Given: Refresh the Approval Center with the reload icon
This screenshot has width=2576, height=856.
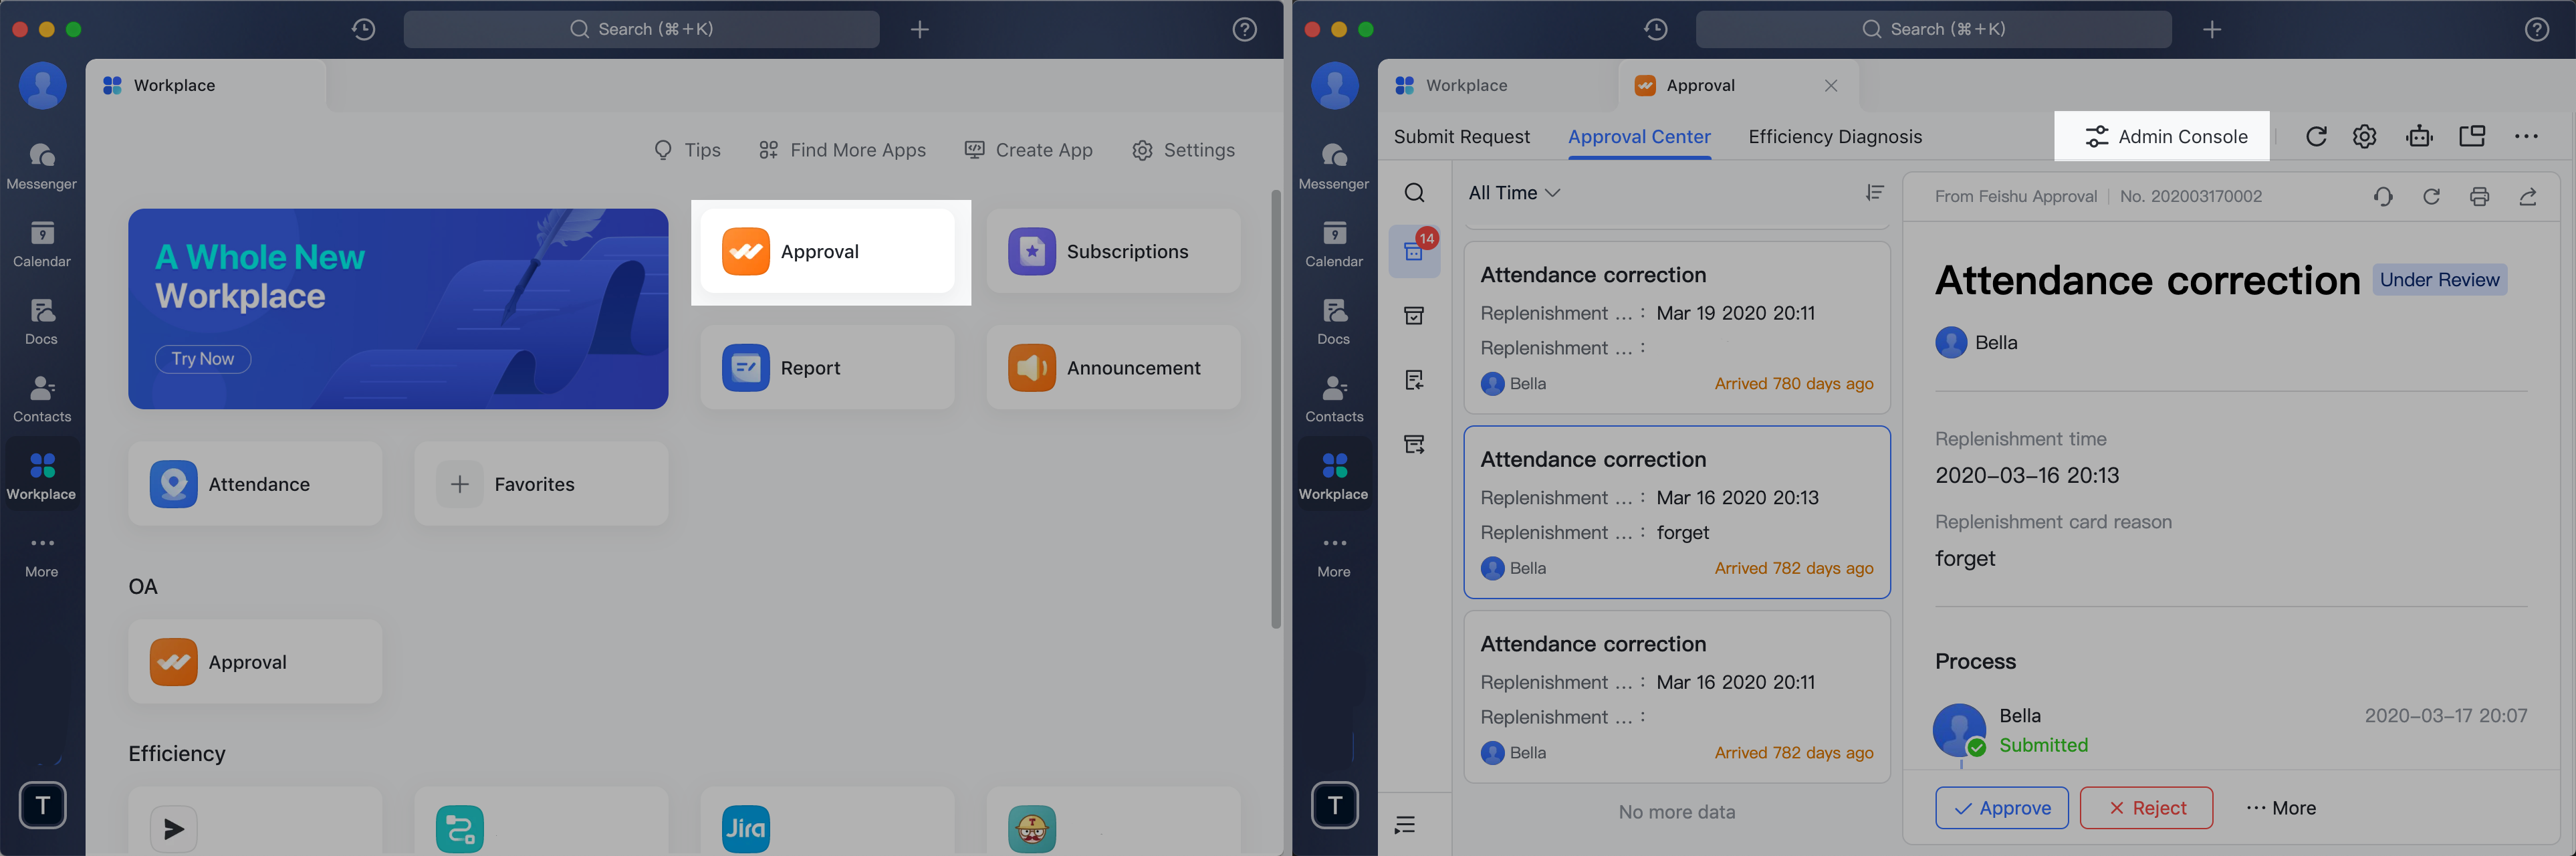Looking at the screenshot, I should tap(2317, 136).
